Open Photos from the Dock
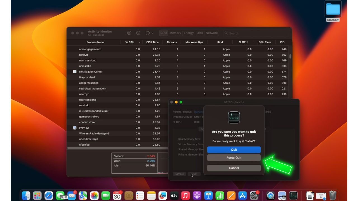Screen dimensions: 358x201 94,195
